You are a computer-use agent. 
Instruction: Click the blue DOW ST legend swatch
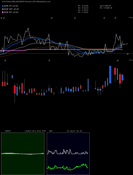[3, 6]
